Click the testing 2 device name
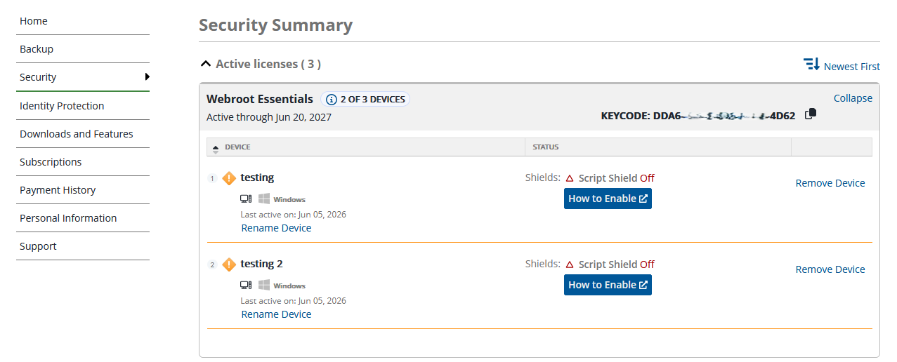Image resolution: width=897 pixels, height=362 pixels. (x=261, y=264)
